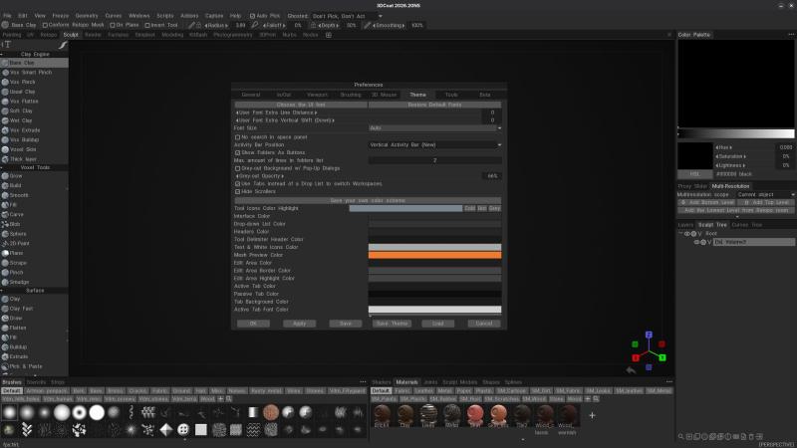Viewport: 797px width, 448px height.
Task: Toggle Use Tabs instead of Drop List
Action: tap(237, 183)
